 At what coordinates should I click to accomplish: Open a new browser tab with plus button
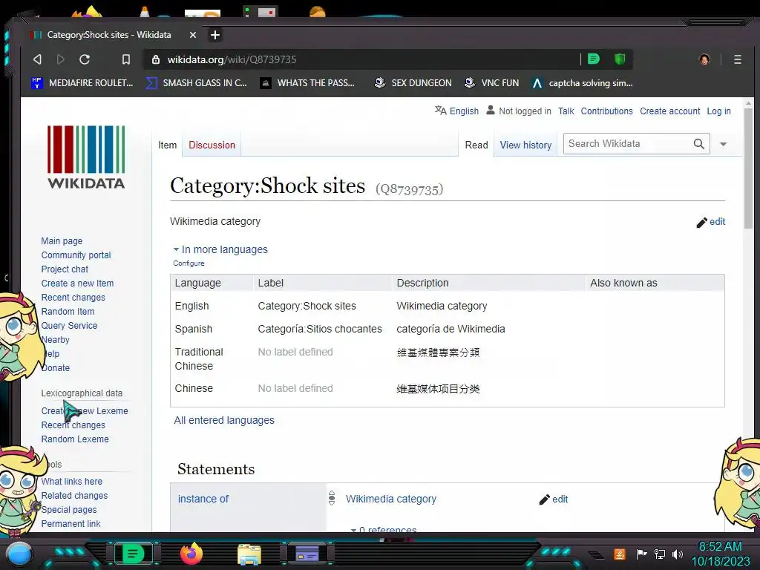click(215, 35)
